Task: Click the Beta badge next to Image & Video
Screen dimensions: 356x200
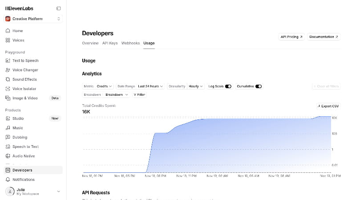Action: 55,98
